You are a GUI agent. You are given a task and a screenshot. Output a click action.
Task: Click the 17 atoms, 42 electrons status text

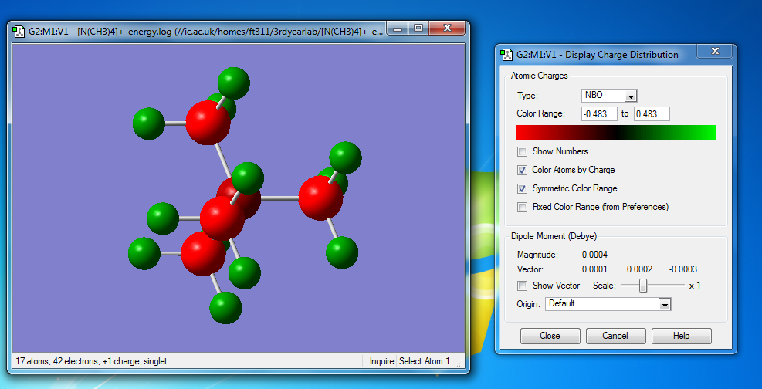[91, 361]
